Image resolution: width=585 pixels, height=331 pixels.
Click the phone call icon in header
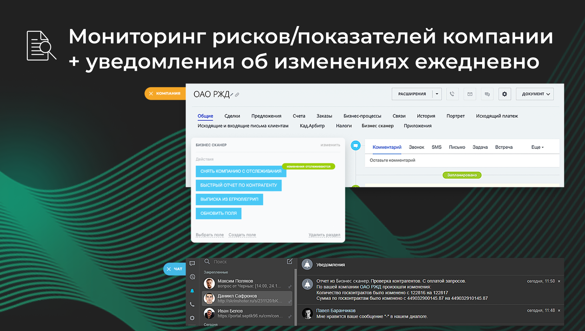coord(452,94)
